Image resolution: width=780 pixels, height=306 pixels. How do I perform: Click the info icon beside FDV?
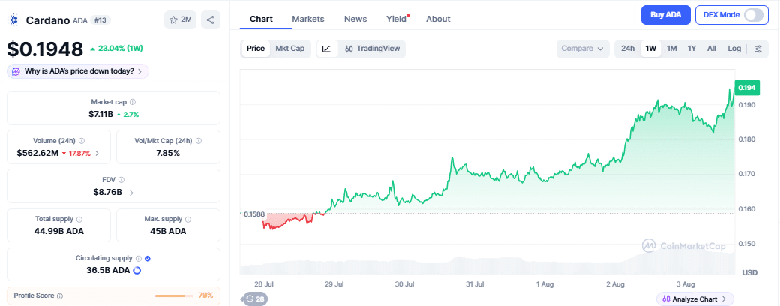[121, 179]
